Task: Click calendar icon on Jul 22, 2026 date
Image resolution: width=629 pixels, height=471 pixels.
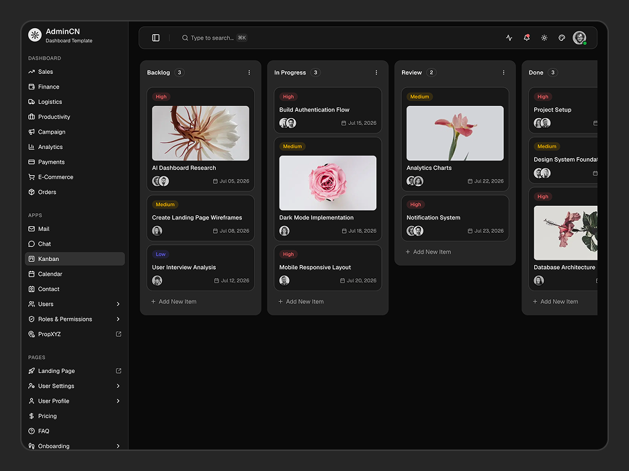Action: tap(470, 181)
